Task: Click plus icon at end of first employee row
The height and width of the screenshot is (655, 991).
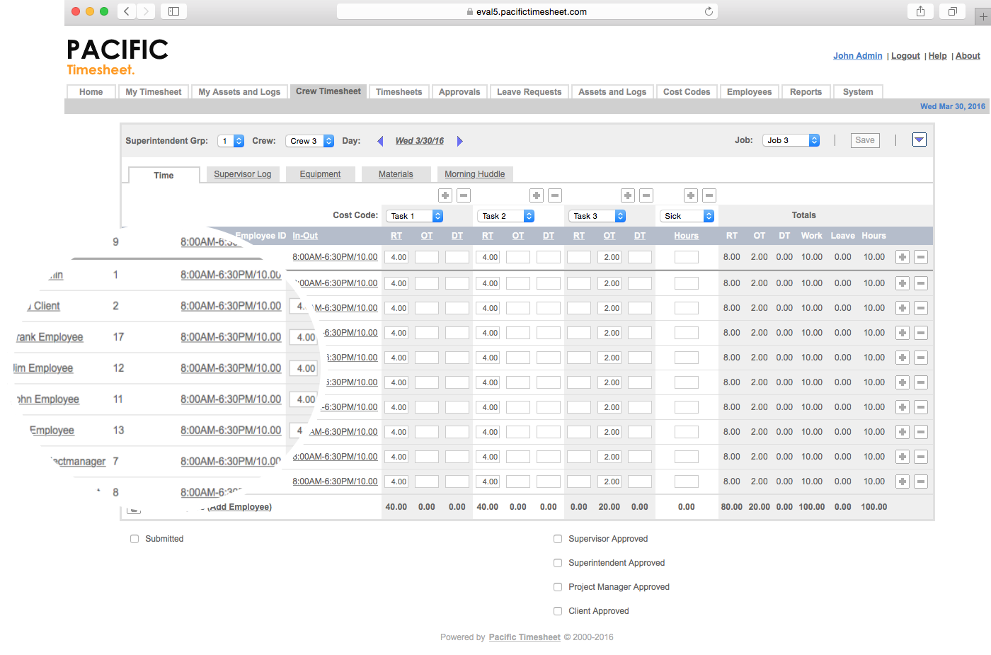Action: (x=903, y=257)
